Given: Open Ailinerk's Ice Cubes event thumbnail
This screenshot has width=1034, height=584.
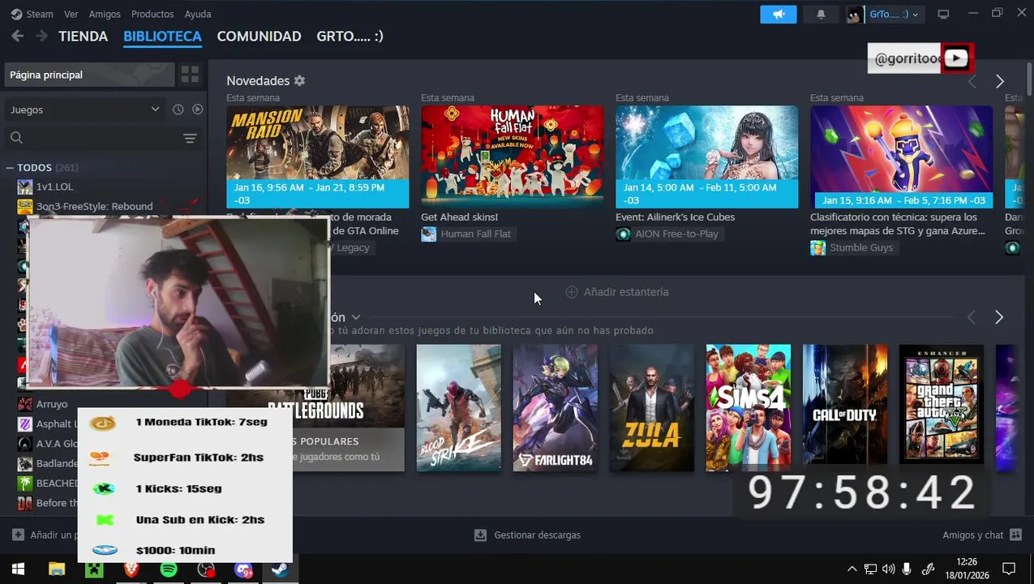Looking at the screenshot, I should [706, 157].
